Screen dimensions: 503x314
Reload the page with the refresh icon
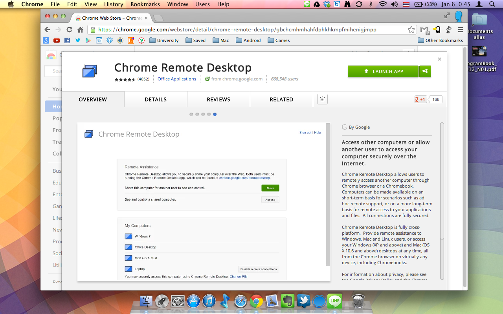tap(70, 30)
